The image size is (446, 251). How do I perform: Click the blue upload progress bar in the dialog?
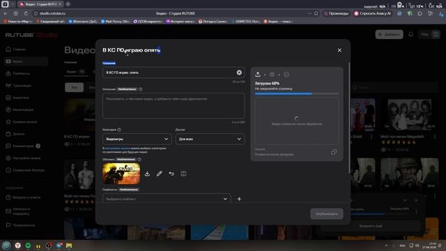click(297, 93)
